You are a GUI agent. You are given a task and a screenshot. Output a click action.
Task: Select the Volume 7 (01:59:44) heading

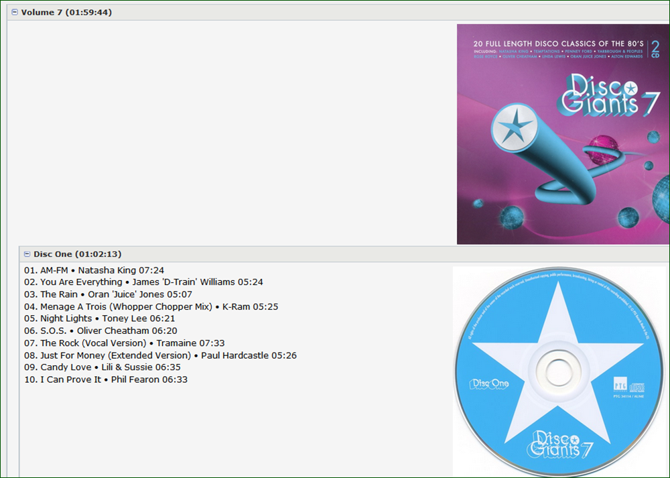[66, 12]
